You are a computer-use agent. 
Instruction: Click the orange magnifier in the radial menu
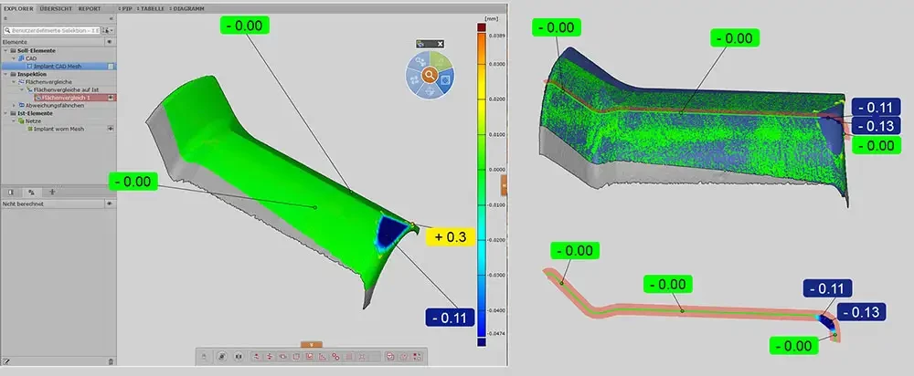click(x=428, y=76)
